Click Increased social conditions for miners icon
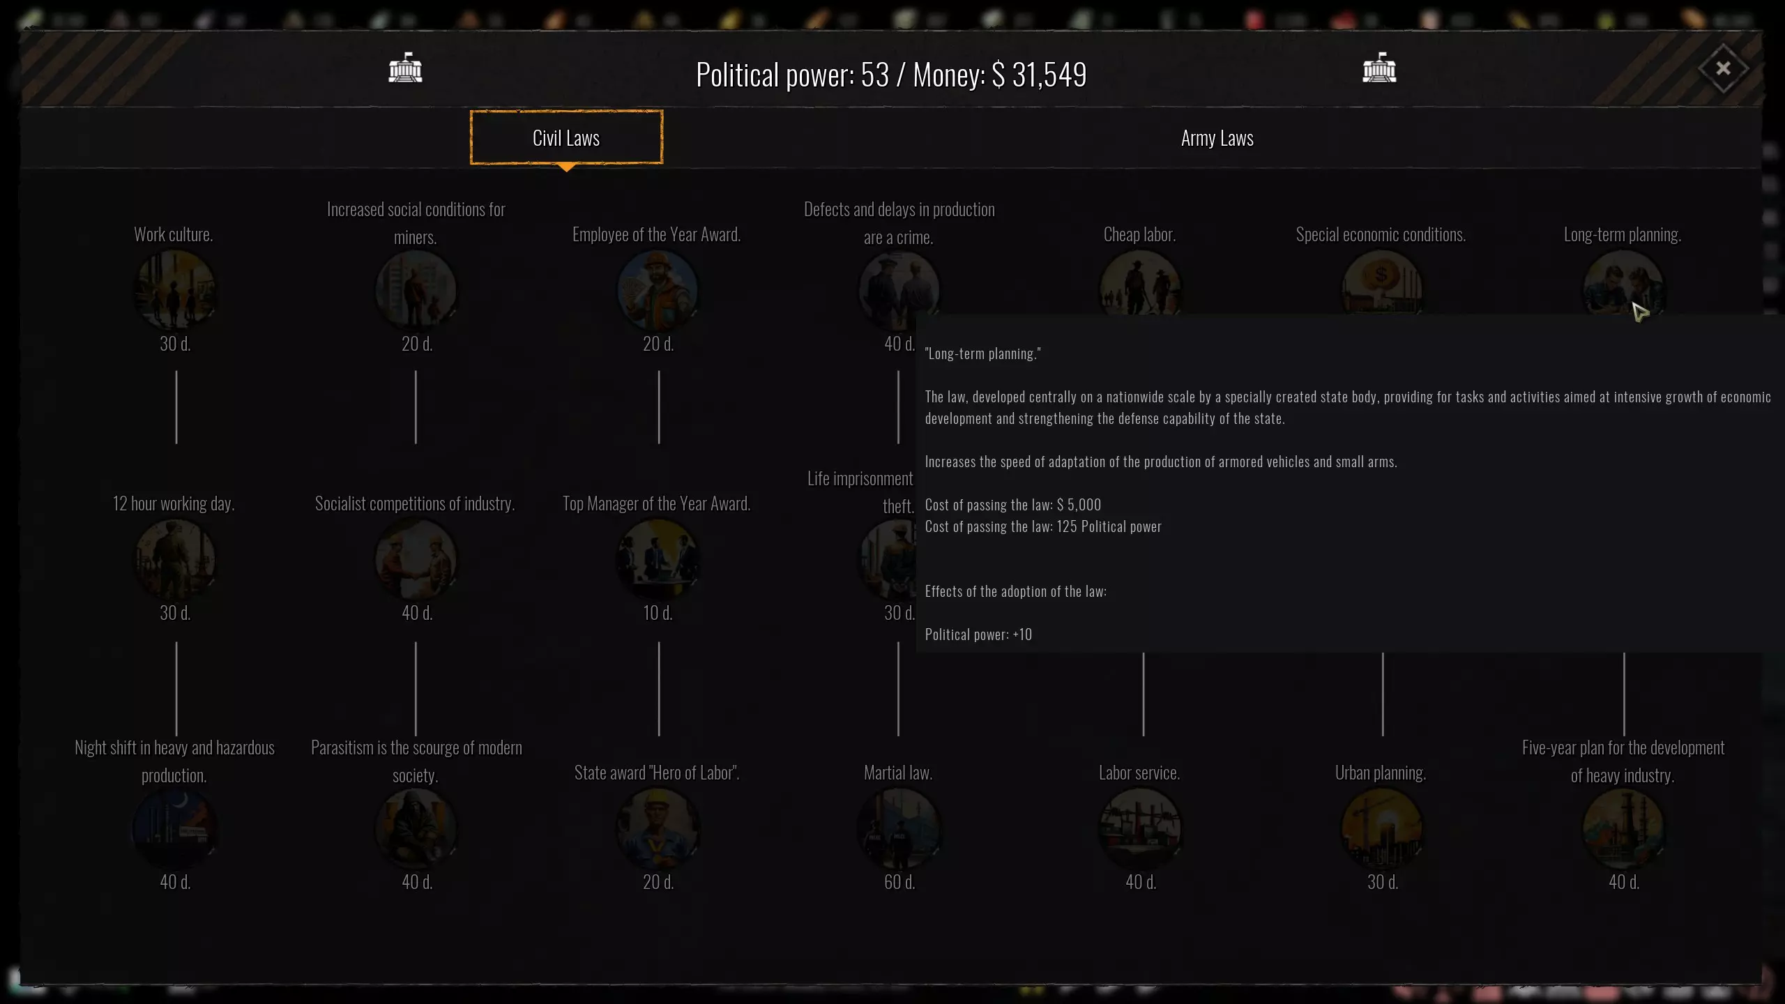Image resolution: width=1785 pixels, height=1004 pixels. click(x=416, y=289)
